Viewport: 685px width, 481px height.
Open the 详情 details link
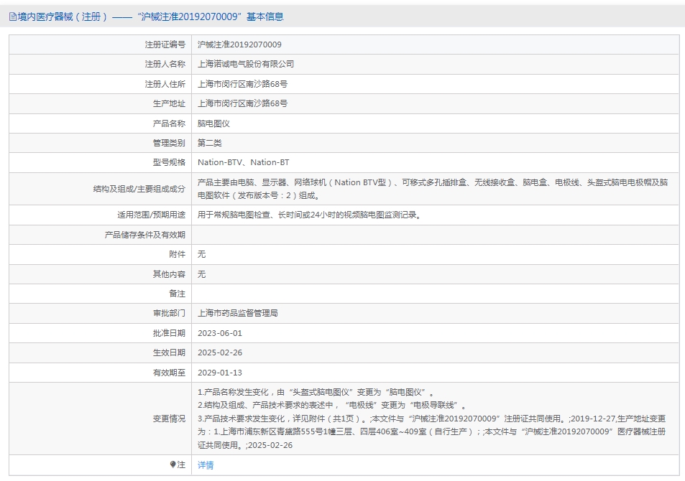click(x=206, y=465)
